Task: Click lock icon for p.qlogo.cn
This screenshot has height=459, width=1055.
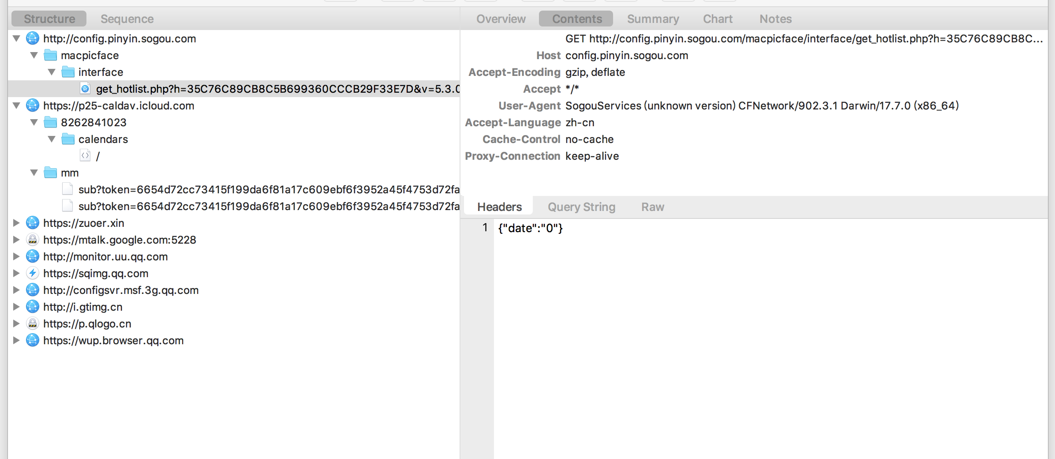Action: (x=33, y=324)
